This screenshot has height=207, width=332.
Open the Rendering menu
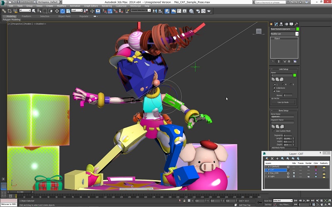coord(107,6)
